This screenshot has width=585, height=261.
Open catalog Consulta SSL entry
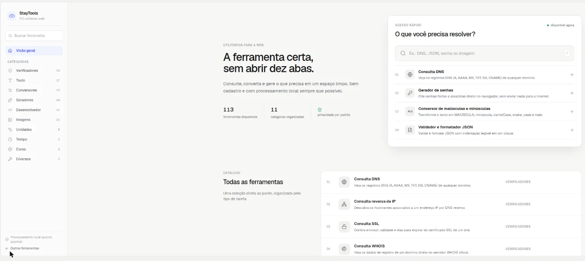[x=366, y=224]
